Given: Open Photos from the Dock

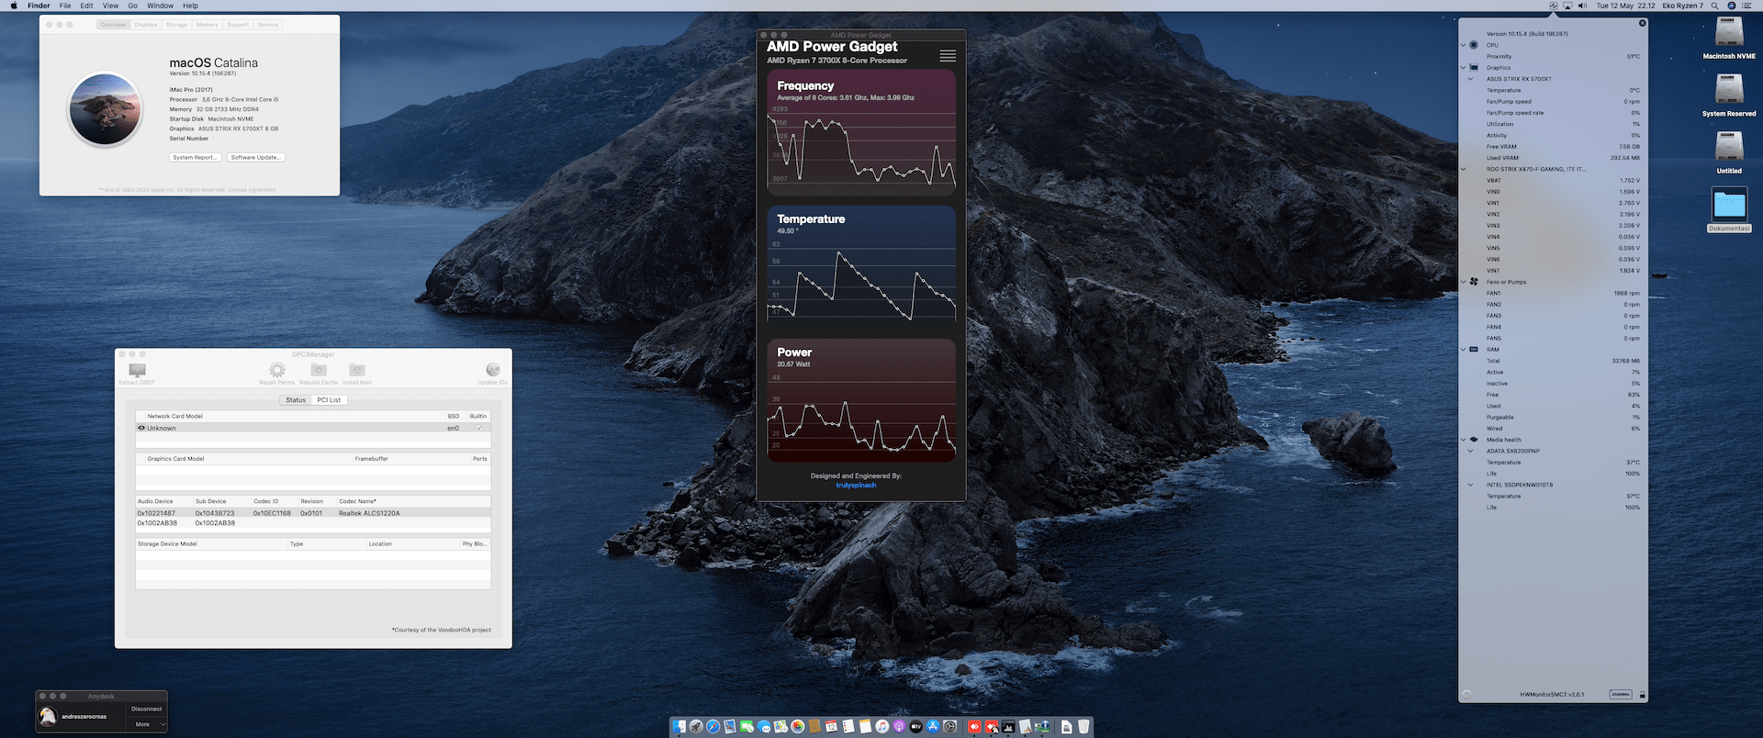Looking at the screenshot, I should point(798,726).
